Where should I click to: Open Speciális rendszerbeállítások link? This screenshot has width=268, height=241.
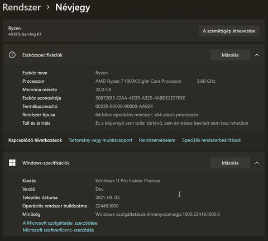(x=212, y=140)
